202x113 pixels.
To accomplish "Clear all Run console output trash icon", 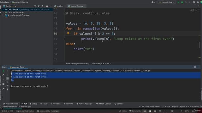I will 8,89.
